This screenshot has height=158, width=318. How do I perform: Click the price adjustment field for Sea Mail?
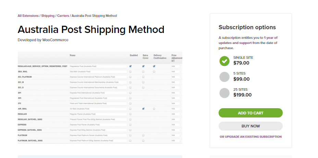175,71
